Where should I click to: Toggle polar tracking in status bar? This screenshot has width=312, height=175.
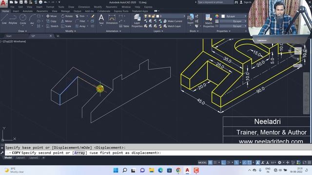(228, 162)
